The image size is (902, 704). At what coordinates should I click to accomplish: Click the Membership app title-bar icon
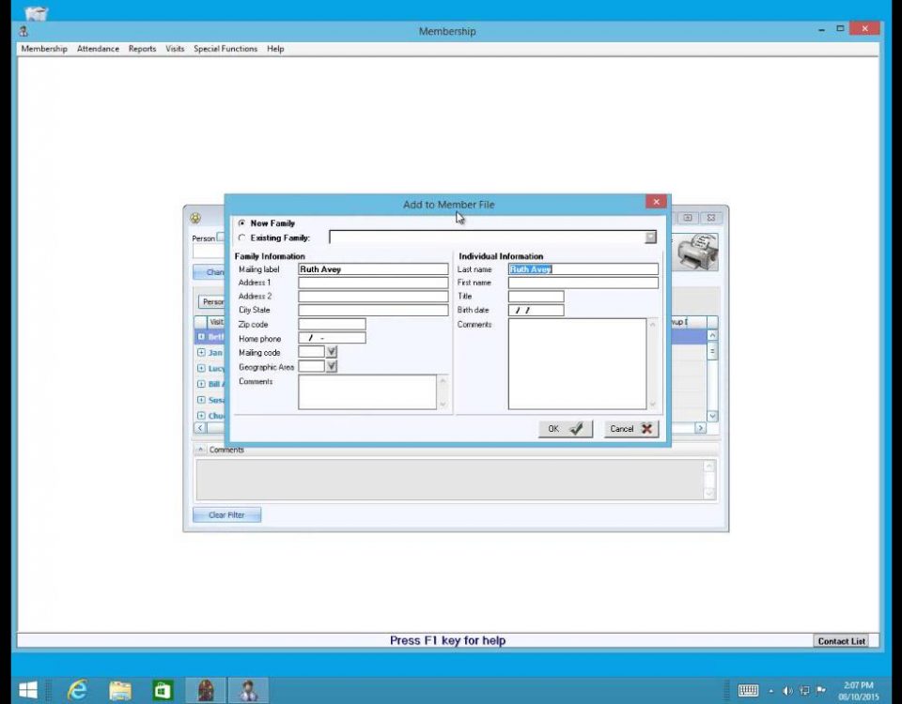[x=23, y=32]
